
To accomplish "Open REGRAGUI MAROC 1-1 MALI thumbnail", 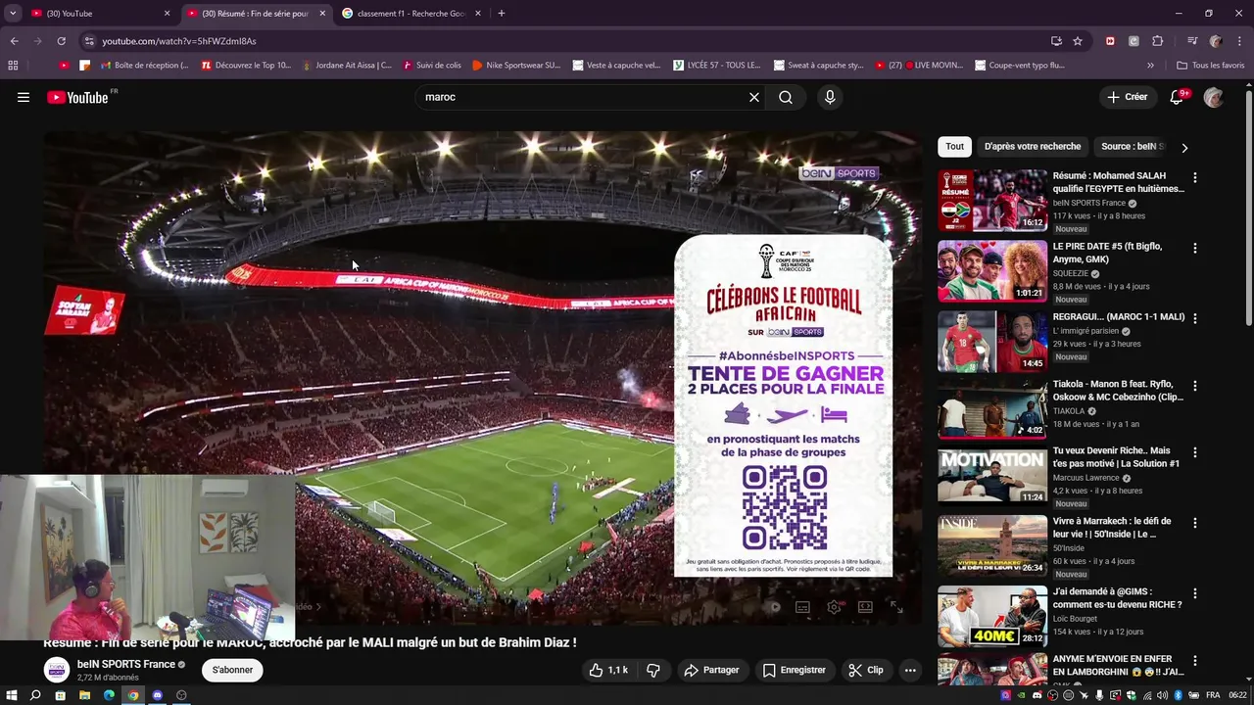I will click(992, 342).
